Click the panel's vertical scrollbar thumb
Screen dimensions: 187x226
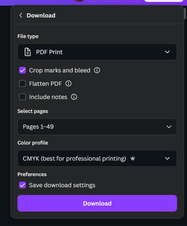(x=185, y=13)
